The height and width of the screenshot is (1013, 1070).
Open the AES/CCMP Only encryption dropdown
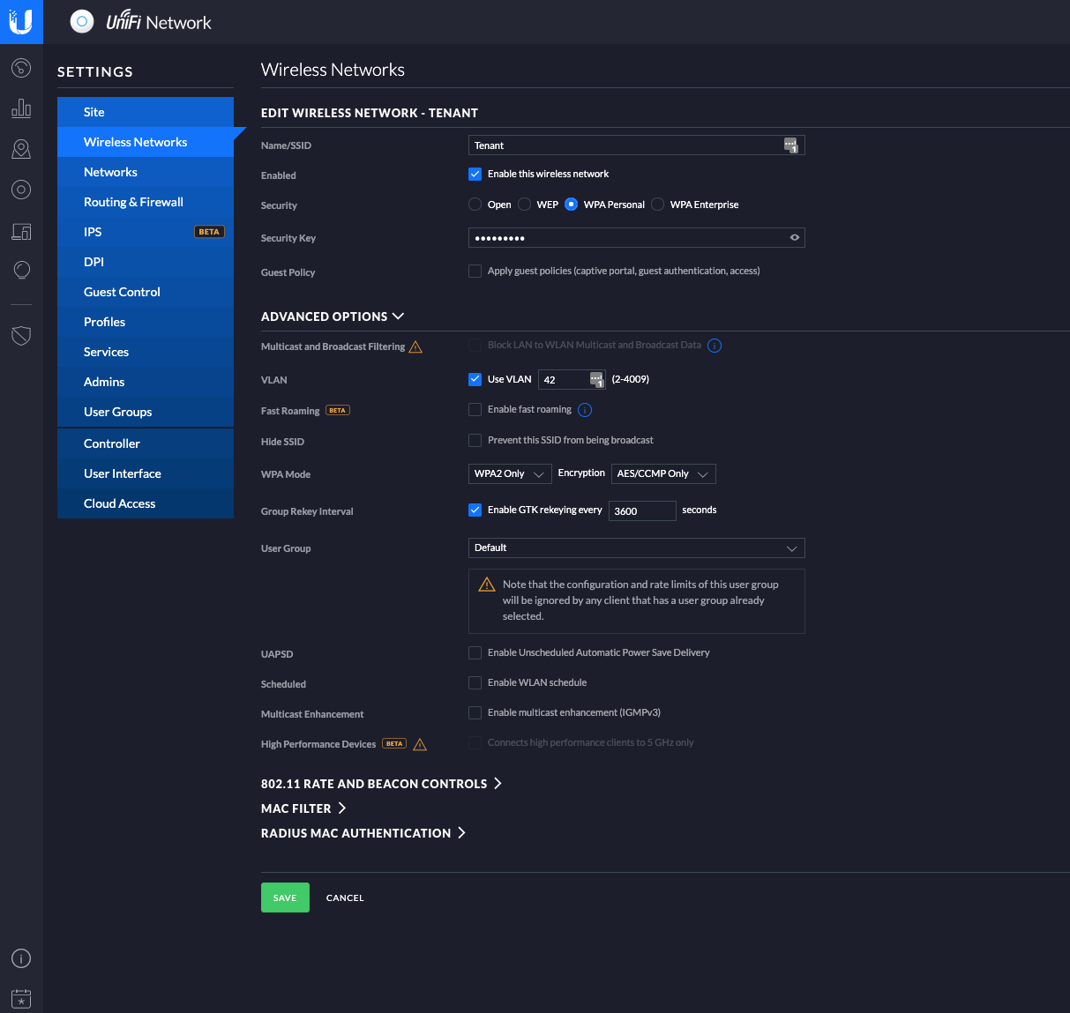(x=662, y=474)
